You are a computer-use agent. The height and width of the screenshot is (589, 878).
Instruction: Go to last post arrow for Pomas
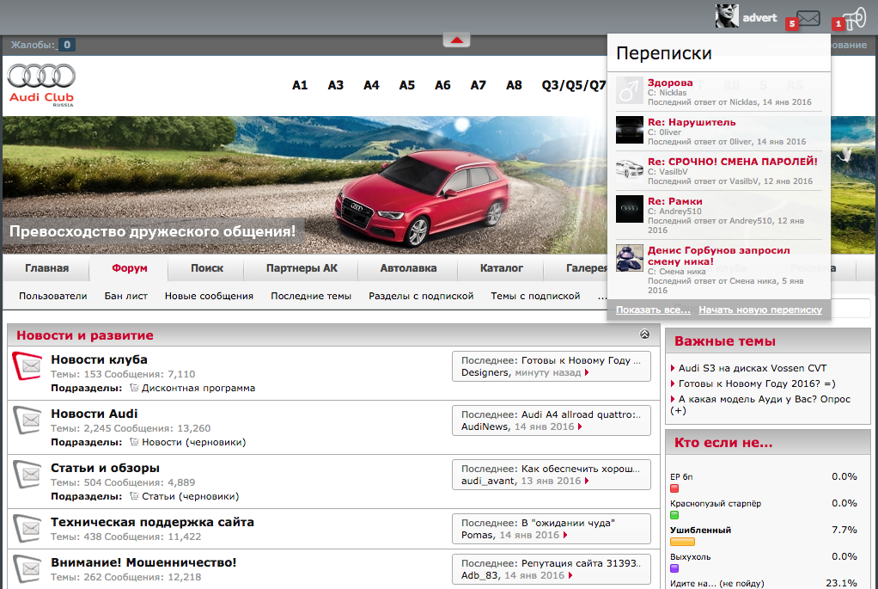click(x=565, y=535)
